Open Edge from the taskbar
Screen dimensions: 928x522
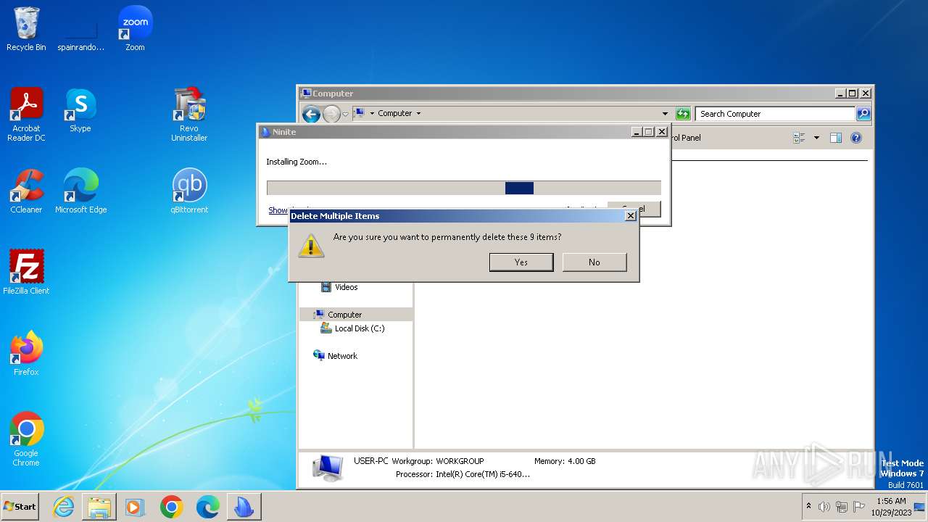click(207, 507)
